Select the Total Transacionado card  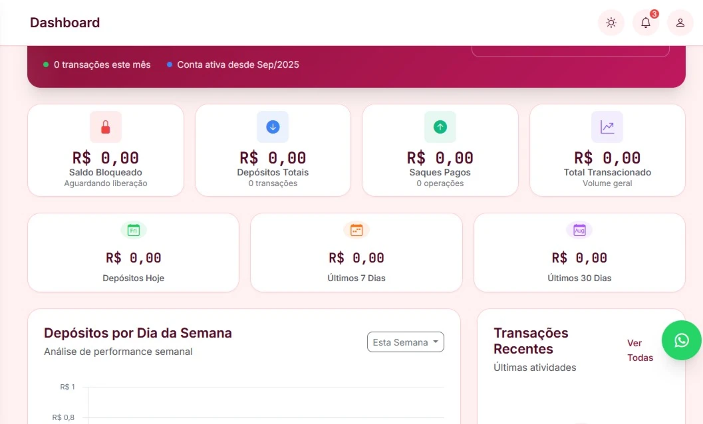coord(607,150)
